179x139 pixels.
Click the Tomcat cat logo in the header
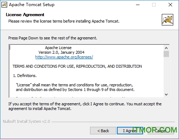(x=168, y=20)
